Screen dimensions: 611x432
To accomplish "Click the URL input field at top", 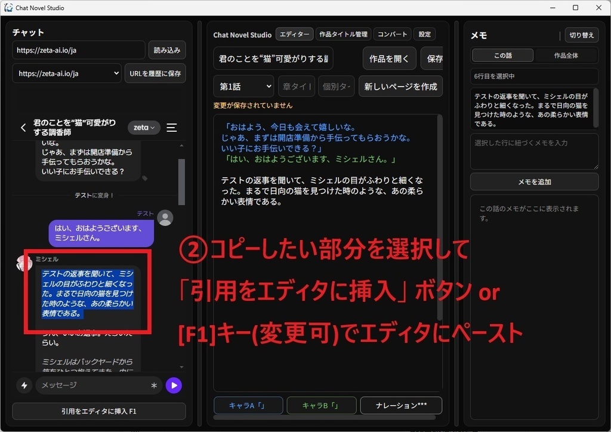I will pos(79,50).
